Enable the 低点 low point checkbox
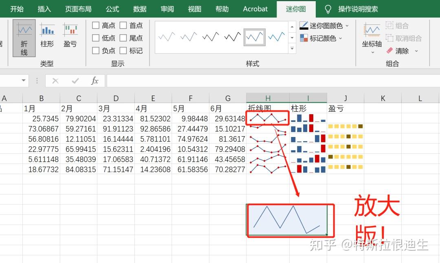440x263 pixels. [x=96, y=38]
